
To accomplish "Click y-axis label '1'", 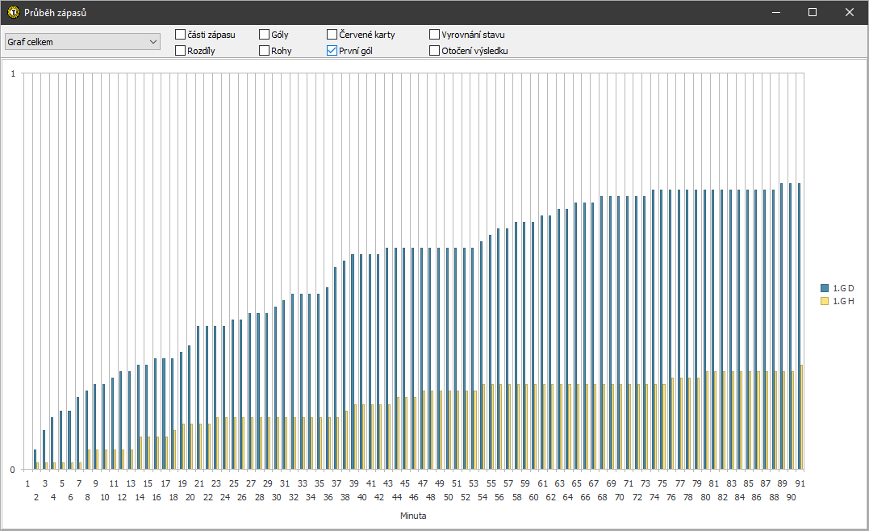I will point(13,73).
